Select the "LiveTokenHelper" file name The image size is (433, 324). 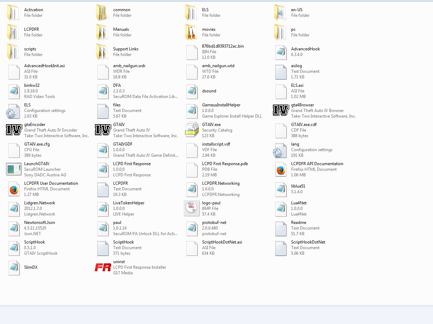click(x=129, y=203)
